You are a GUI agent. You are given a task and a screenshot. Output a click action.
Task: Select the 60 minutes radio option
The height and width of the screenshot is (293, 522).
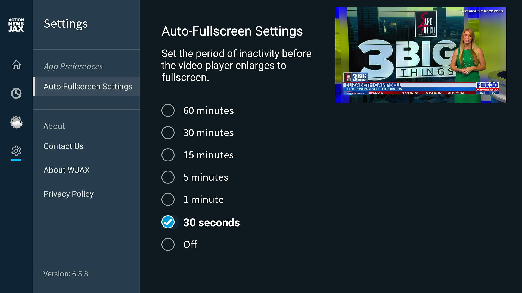tap(168, 111)
